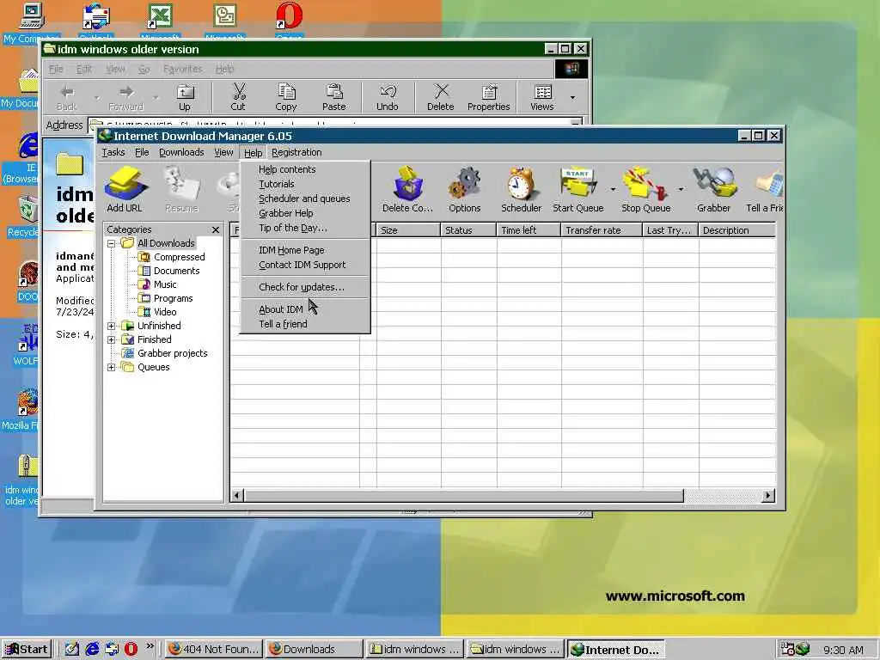Open the Downloads menu
Image resolution: width=880 pixels, height=660 pixels.
point(181,153)
